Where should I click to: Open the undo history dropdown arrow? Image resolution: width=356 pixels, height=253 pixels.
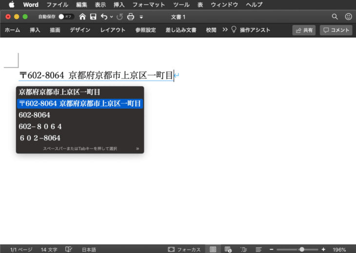pyautogui.click(x=112, y=17)
